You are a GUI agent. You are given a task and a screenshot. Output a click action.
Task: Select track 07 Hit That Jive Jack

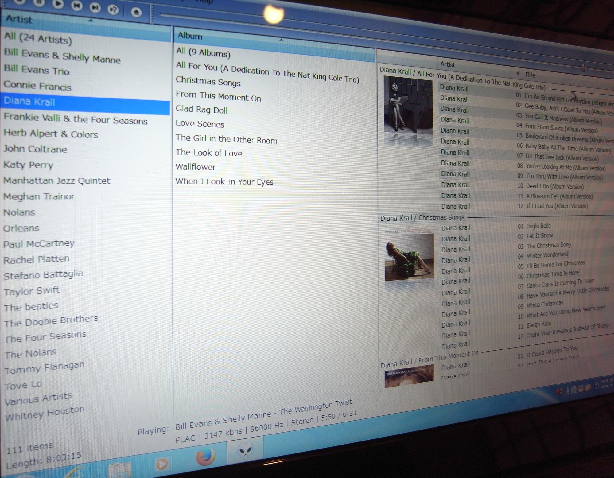(558, 157)
